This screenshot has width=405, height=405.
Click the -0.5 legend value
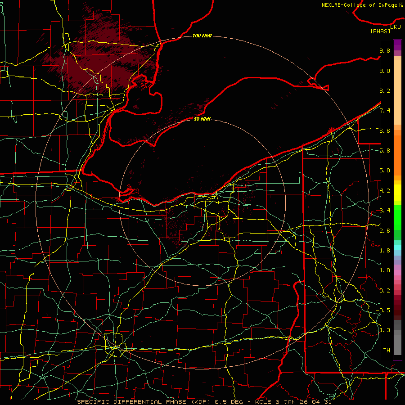(x=383, y=310)
